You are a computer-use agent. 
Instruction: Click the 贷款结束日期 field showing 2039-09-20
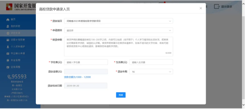click(x=86, y=86)
